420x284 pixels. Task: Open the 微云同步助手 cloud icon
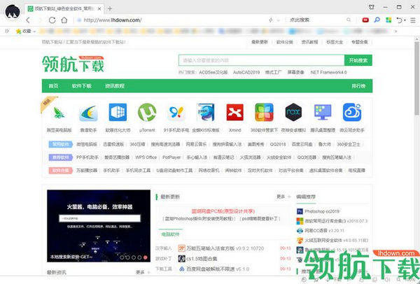(x=352, y=113)
